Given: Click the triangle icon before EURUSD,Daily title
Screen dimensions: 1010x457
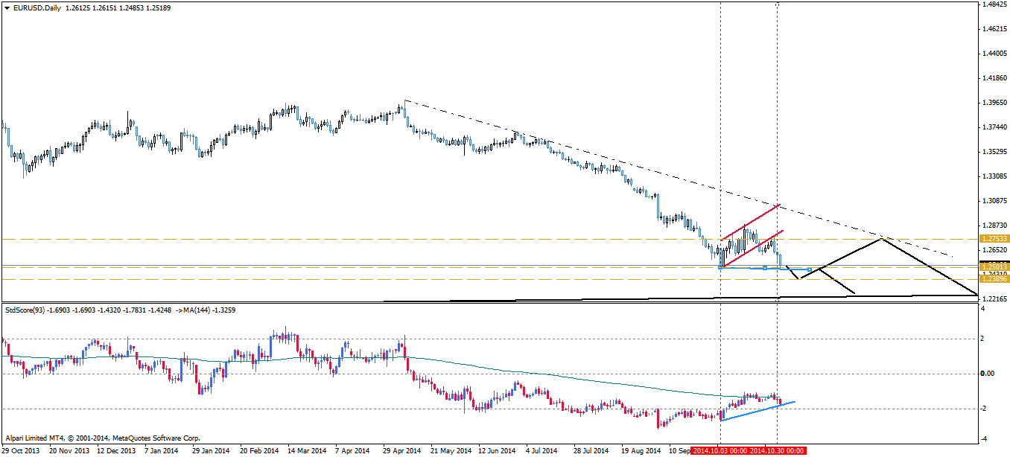Looking at the screenshot, I should (7, 7).
